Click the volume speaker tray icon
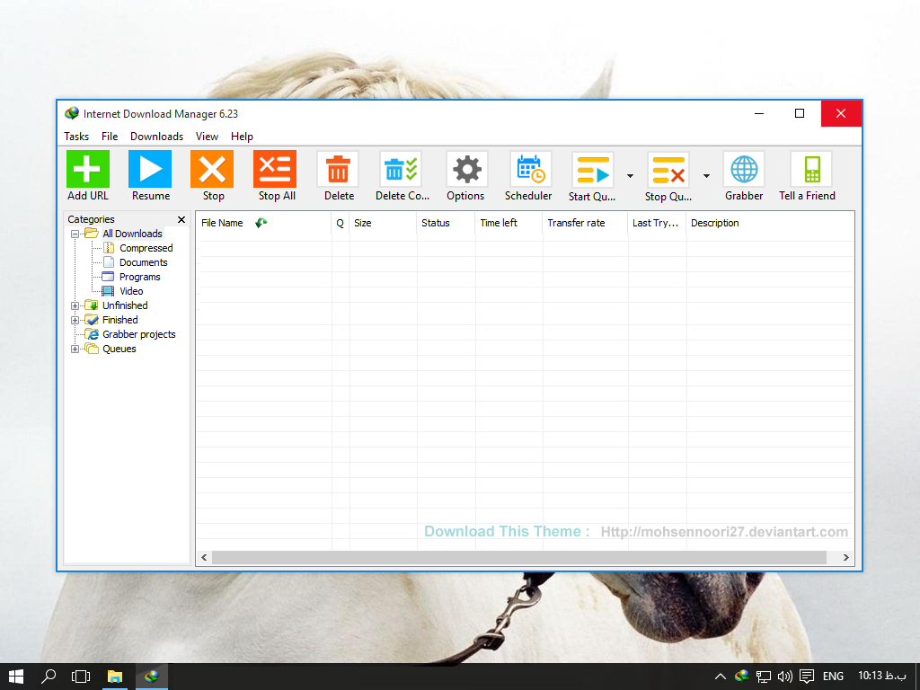 (x=785, y=677)
